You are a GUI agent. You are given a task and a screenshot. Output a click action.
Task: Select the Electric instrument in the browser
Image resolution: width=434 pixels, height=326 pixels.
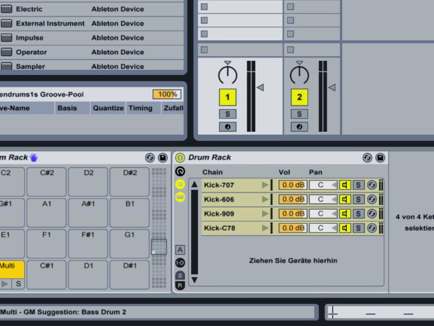click(x=91, y=9)
